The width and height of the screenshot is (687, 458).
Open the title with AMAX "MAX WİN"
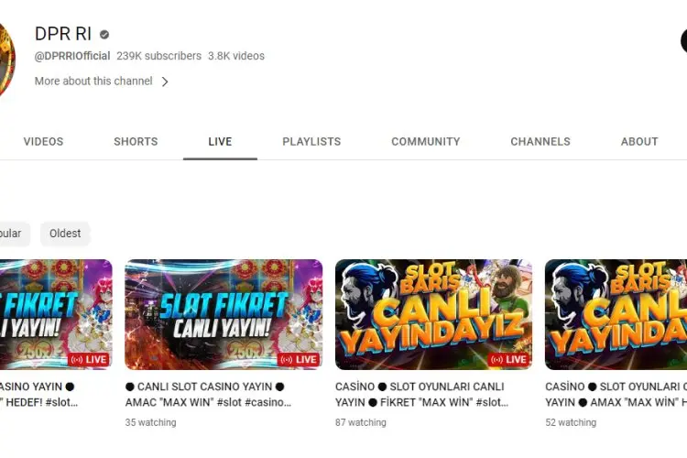pyautogui.click(x=616, y=395)
